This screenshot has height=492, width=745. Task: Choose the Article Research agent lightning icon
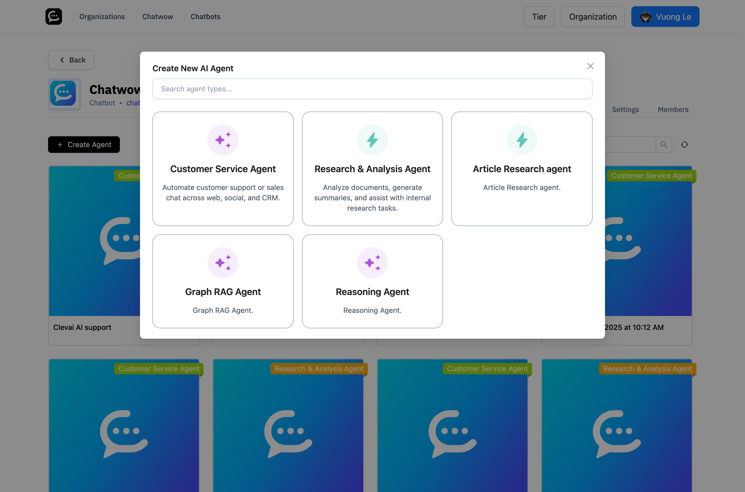coord(522,140)
